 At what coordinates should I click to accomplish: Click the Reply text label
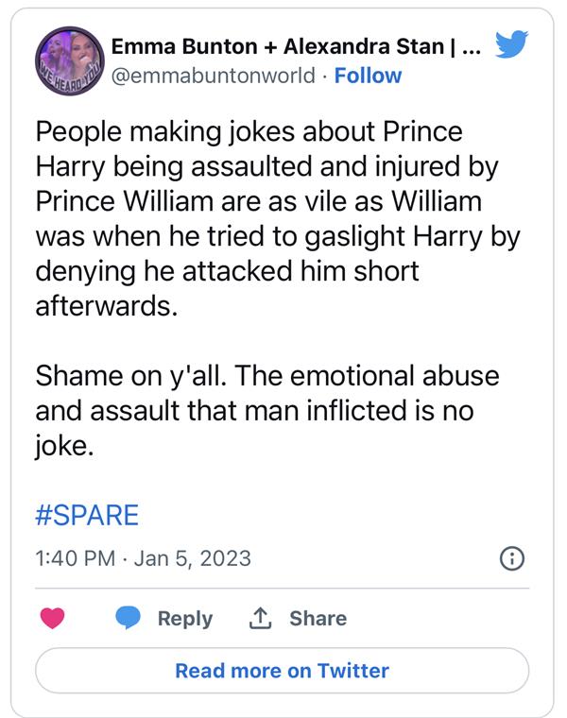(185, 618)
